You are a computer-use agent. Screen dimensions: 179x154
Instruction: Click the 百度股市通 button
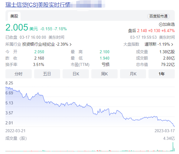click(158, 16)
